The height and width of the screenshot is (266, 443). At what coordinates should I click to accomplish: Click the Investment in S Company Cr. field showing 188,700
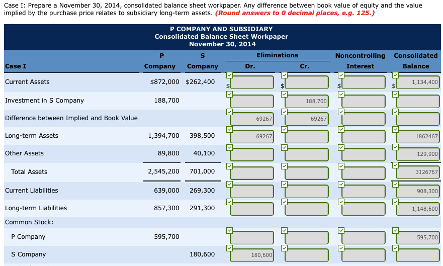(306, 101)
